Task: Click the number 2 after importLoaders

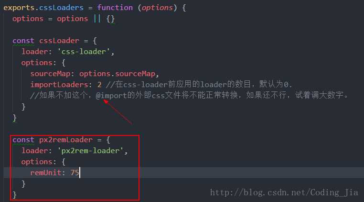Action: click(99, 85)
